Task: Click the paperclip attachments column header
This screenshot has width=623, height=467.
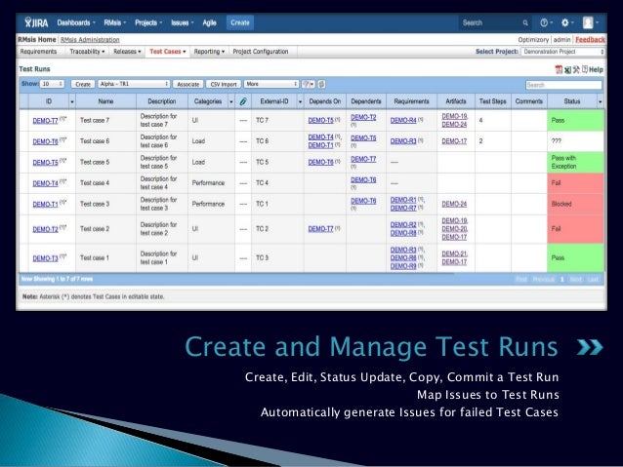Action: (x=243, y=101)
